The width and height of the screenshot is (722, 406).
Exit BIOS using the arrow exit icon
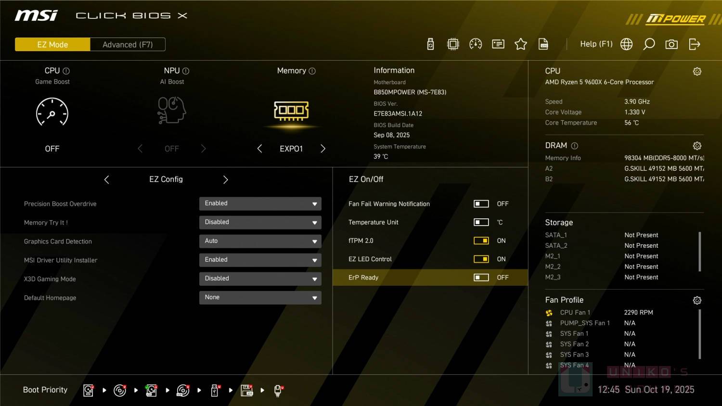(695, 44)
